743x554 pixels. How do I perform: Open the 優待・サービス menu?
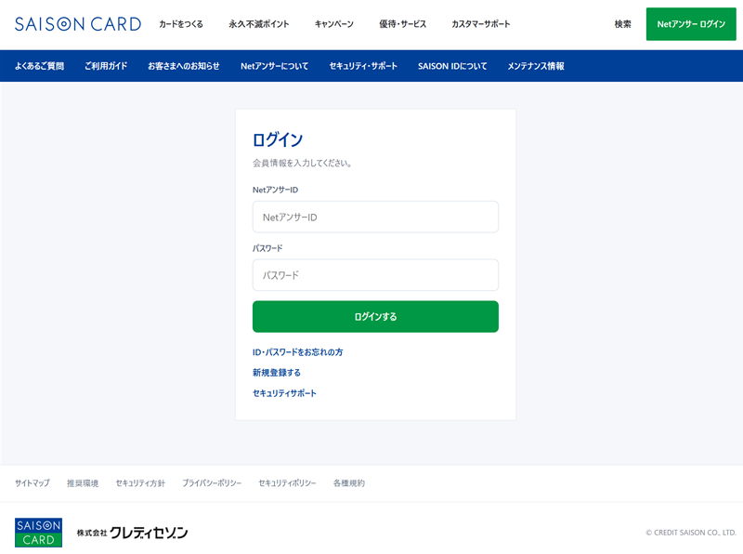[x=403, y=24]
